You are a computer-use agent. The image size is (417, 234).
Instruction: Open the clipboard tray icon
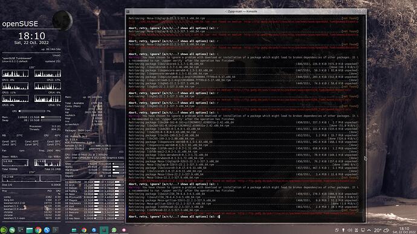(357, 230)
